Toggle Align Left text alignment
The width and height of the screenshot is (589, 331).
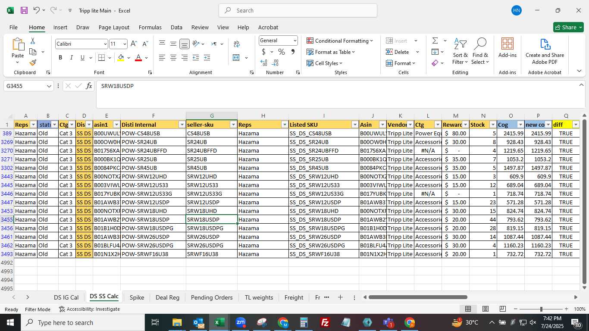[162, 58]
